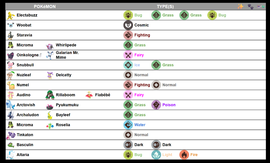Click the Poison type icon in Arctovish's row
The image size is (270, 163).
[x=156, y=105]
